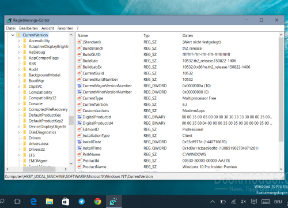
Task: Select the PathName value name
Action: pos(92,154)
